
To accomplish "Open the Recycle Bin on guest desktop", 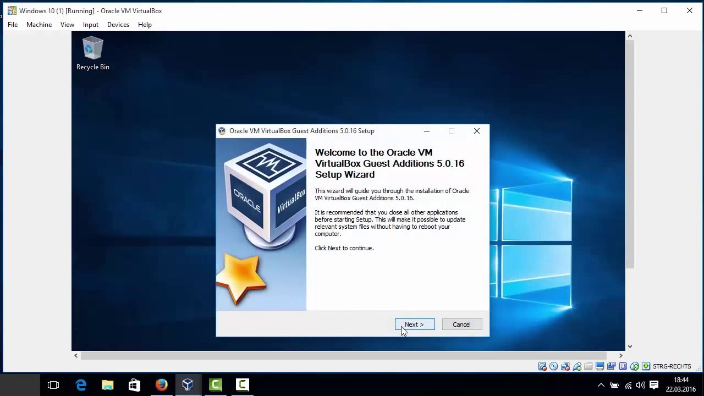I will click(92, 53).
